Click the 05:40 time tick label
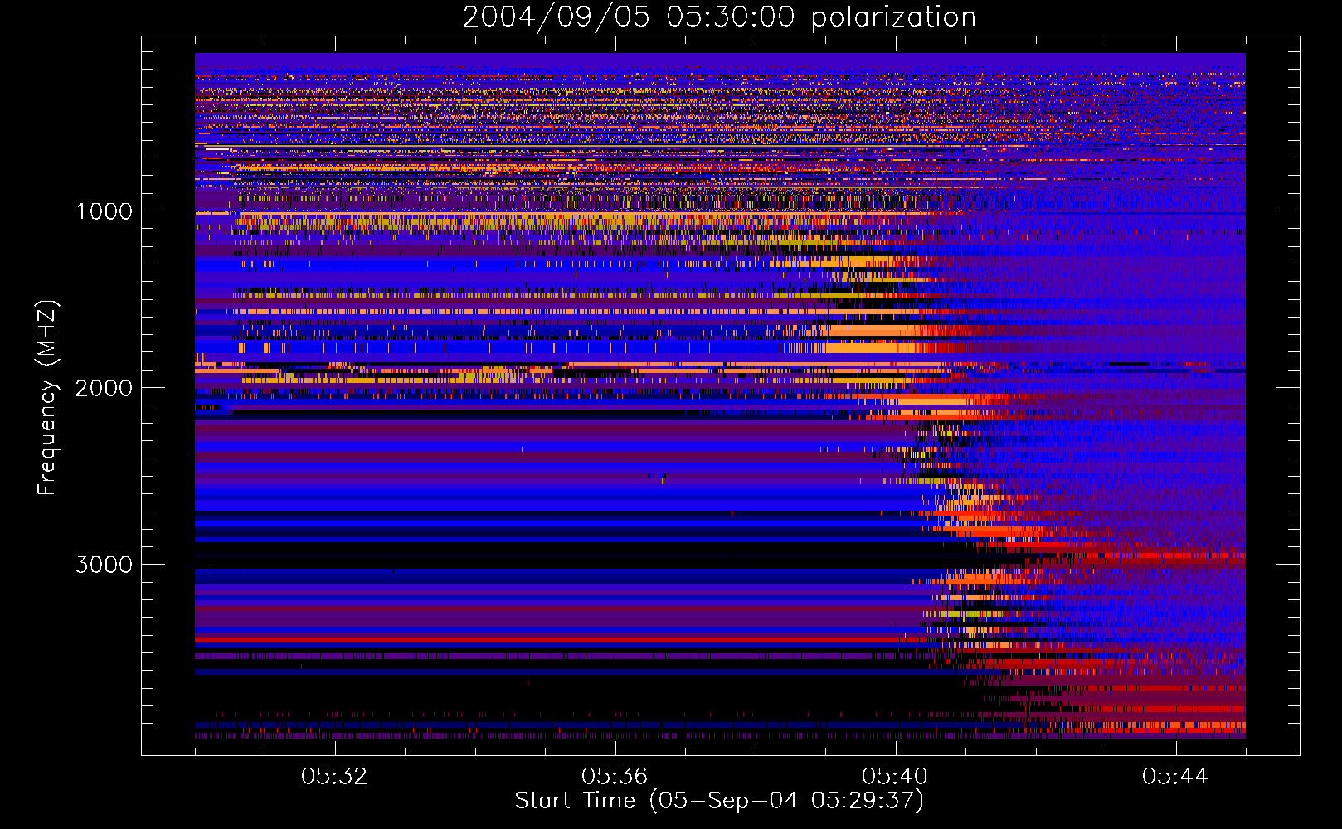 click(895, 776)
